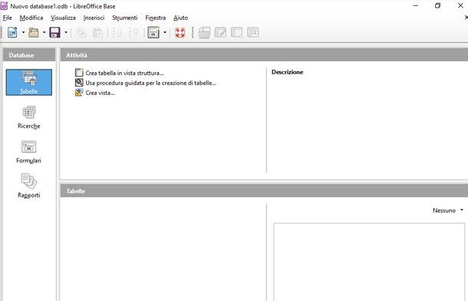Open the New document dropdown arrow
Viewport: 468px width, 301px height.
point(23,32)
